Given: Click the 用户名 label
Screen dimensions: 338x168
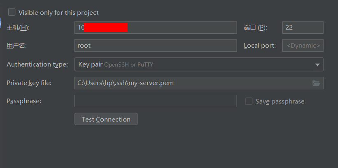Looking at the screenshot, I should (16, 46).
